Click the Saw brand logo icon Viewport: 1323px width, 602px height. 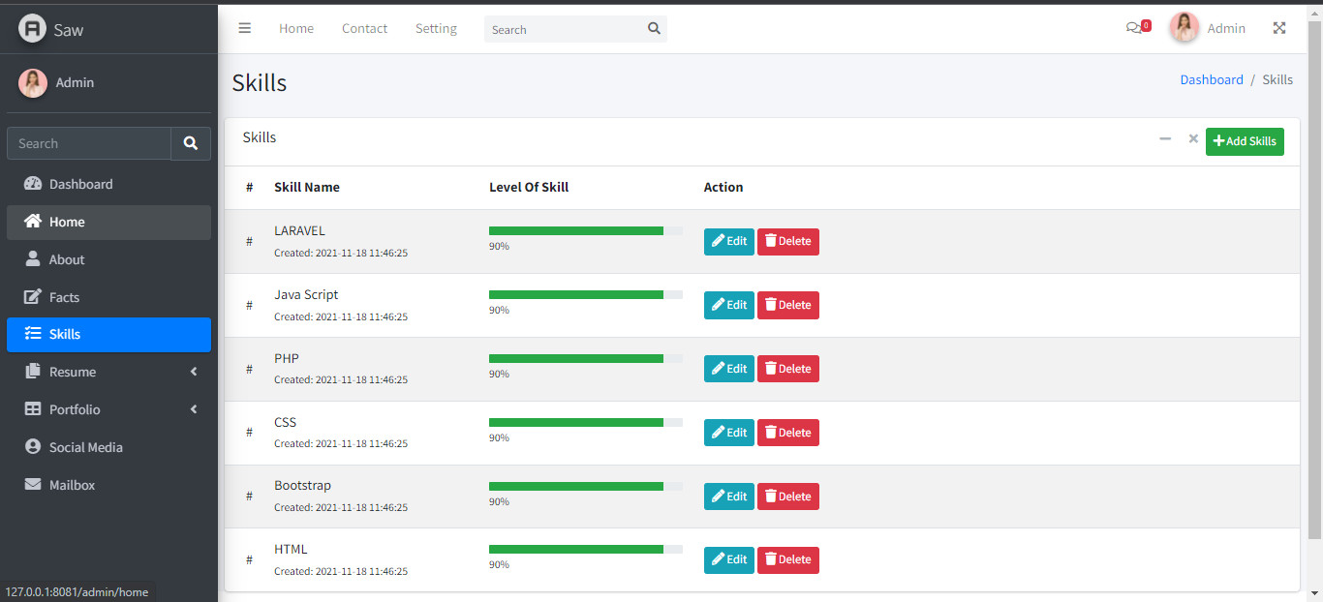pyautogui.click(x=33, y=29)
